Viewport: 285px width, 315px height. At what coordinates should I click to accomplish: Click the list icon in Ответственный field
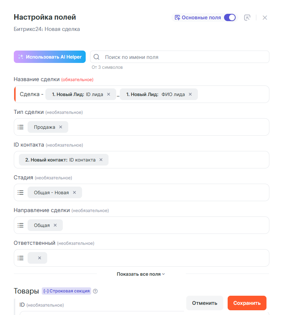coord(21,258)
